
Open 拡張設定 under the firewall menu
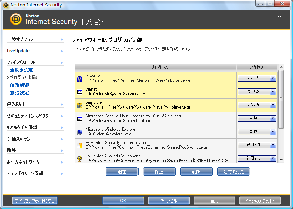[x=20, y=93]
